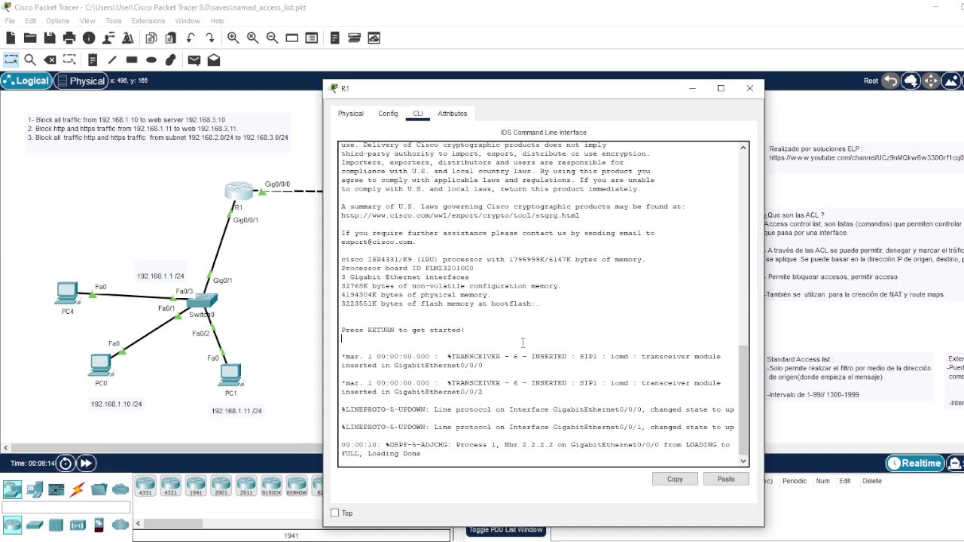Click the Paste button below CLI
This screenshot has width=964, height=542.
coord(726,480)
